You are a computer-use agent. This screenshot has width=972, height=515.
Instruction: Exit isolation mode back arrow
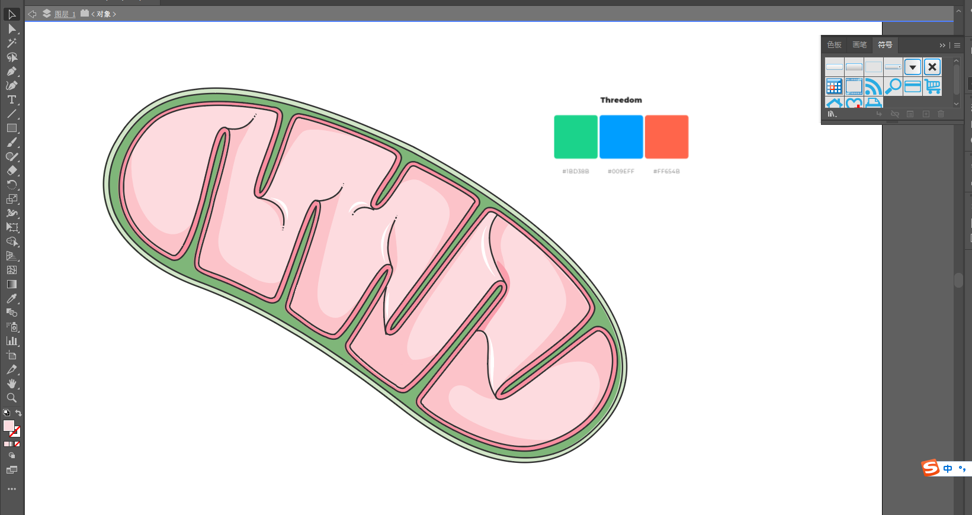tap(33, 14)
